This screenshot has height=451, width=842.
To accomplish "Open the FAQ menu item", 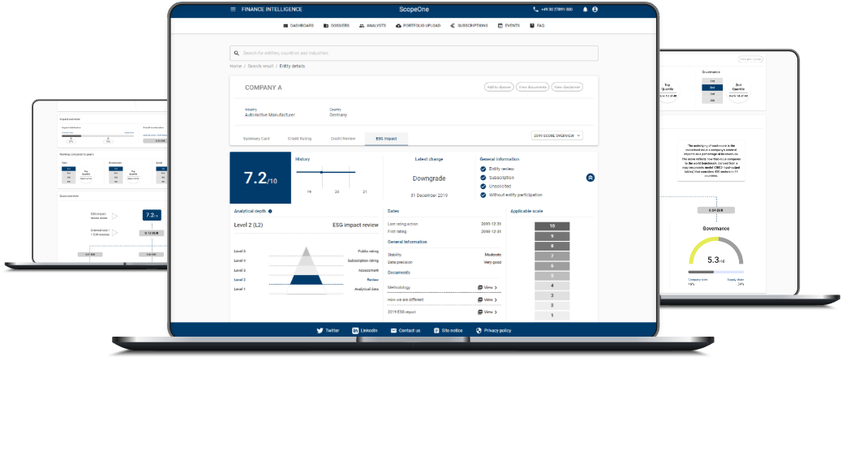I will click(x=537, y=25).
